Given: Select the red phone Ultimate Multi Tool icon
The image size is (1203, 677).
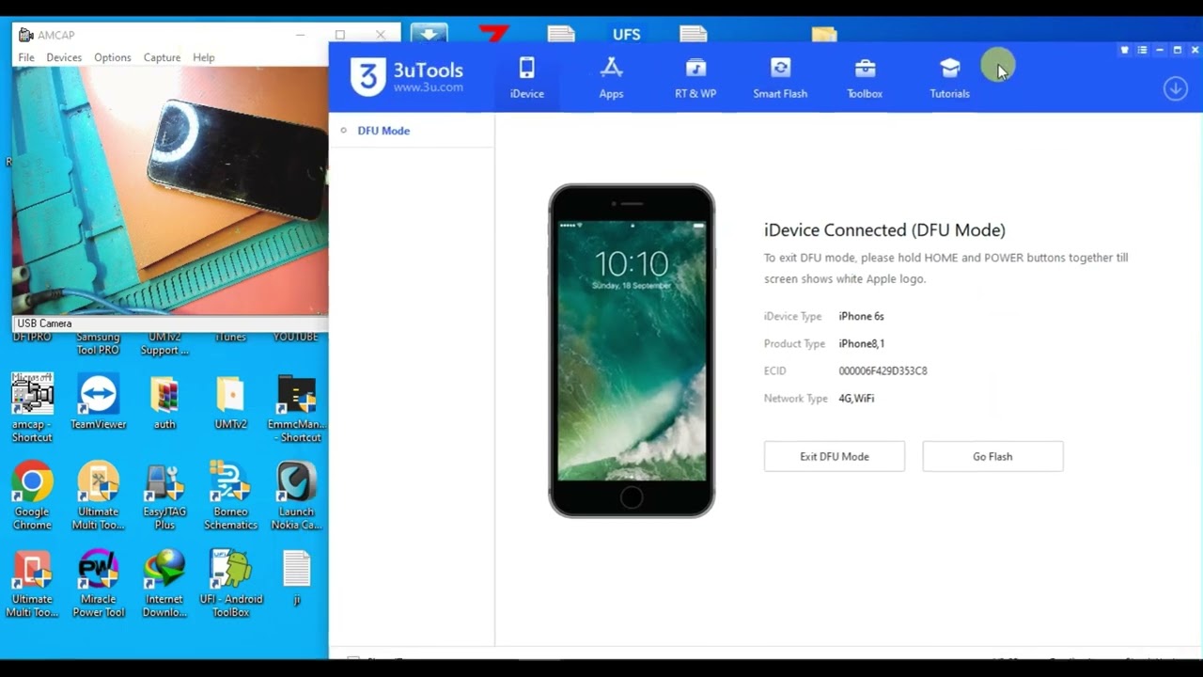Looking at the screenshot, I should 32,583.
